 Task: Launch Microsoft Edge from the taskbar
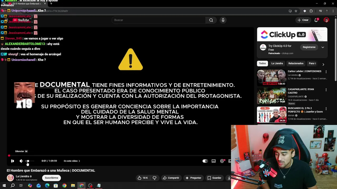[47, 186]
